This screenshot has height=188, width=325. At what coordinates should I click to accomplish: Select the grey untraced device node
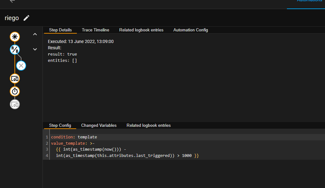point(15,104)
